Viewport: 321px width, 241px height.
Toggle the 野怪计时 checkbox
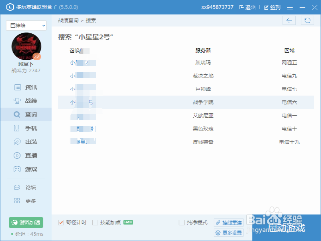61,223
